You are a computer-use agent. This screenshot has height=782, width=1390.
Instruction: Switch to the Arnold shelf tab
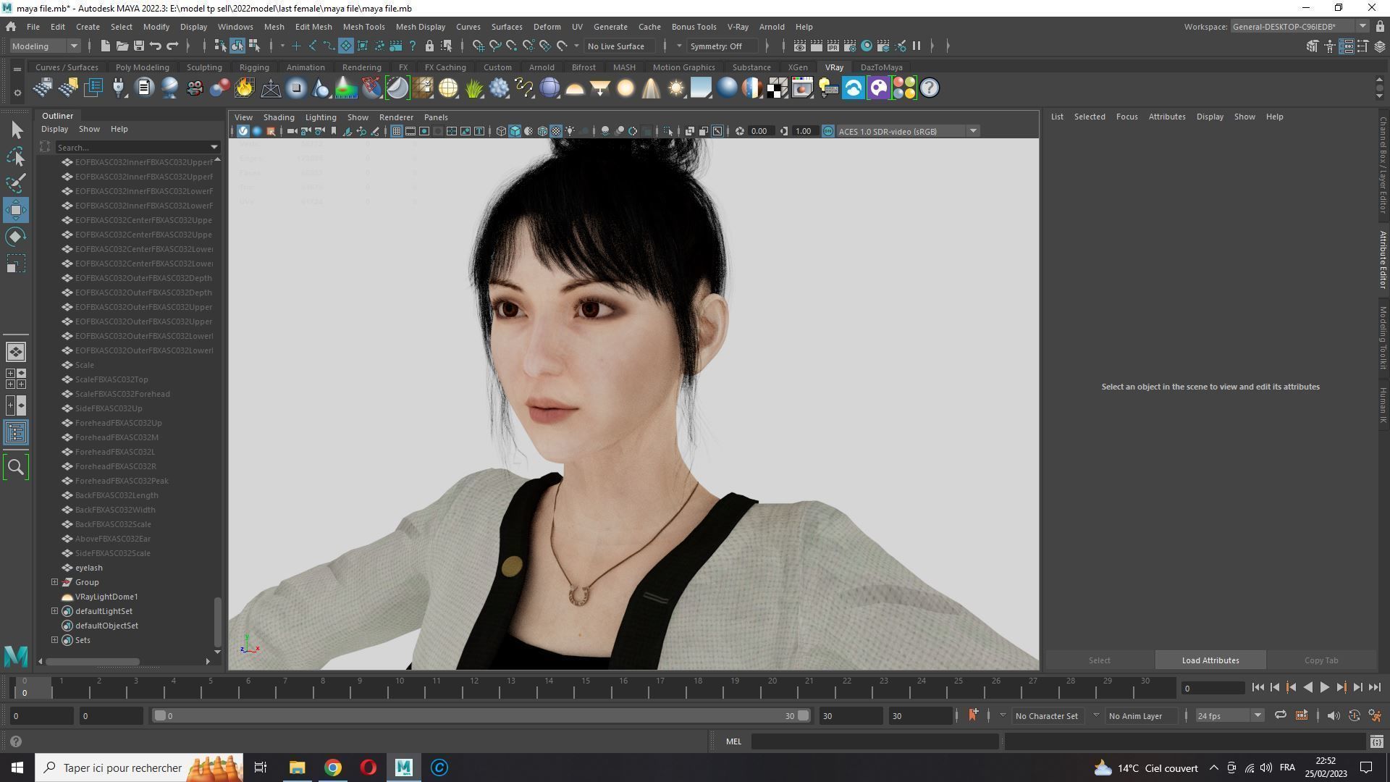click(541, 67)
